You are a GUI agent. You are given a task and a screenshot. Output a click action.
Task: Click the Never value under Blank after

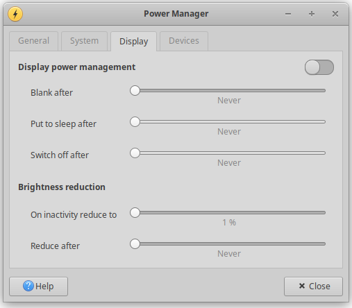click(x=229, y=101)
